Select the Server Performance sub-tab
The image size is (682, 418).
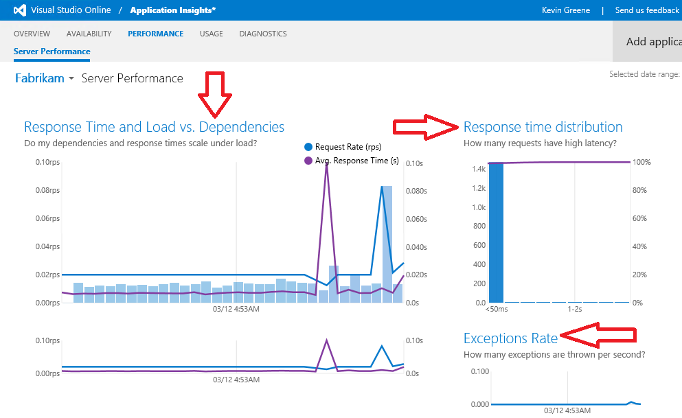click(x=51, y=51)
